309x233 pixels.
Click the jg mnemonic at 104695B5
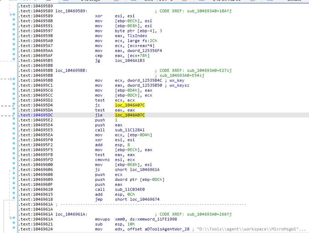[98, 61]
